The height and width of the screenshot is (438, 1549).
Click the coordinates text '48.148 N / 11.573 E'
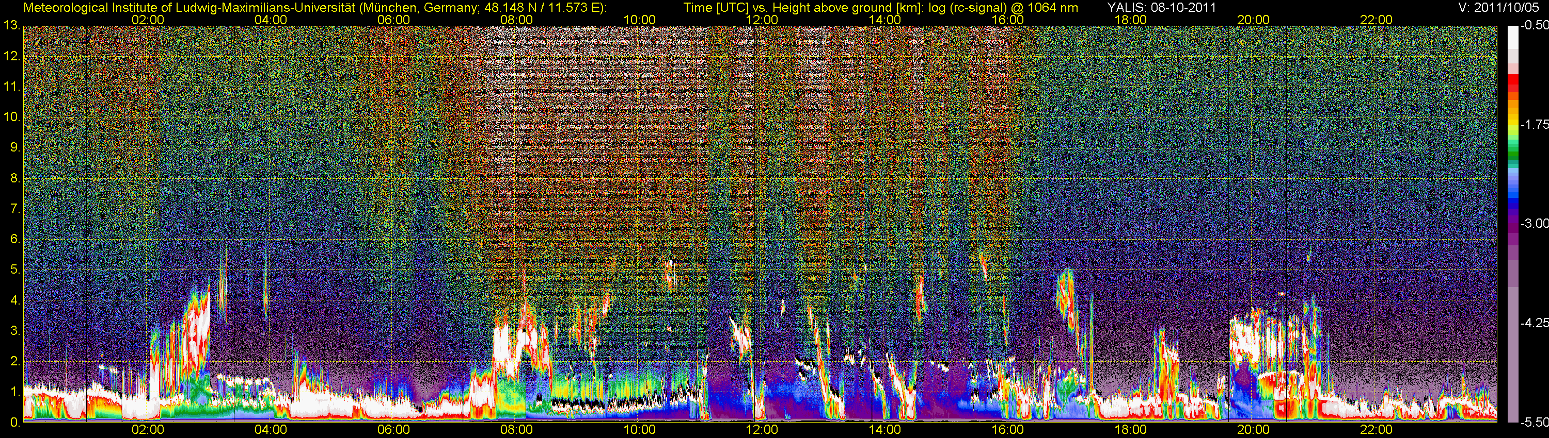[541, 8]
